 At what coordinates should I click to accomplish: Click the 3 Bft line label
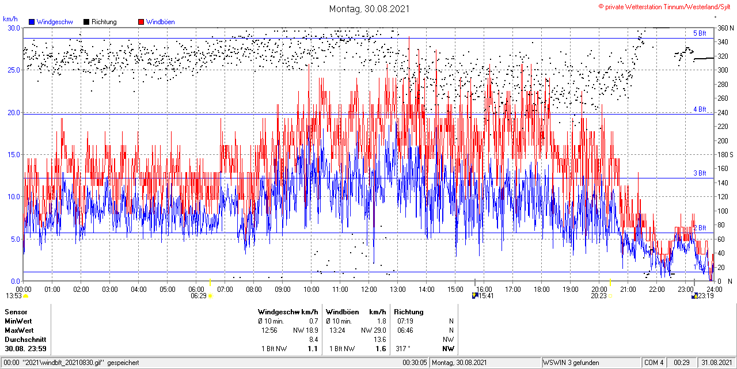(x=700, y=173)
